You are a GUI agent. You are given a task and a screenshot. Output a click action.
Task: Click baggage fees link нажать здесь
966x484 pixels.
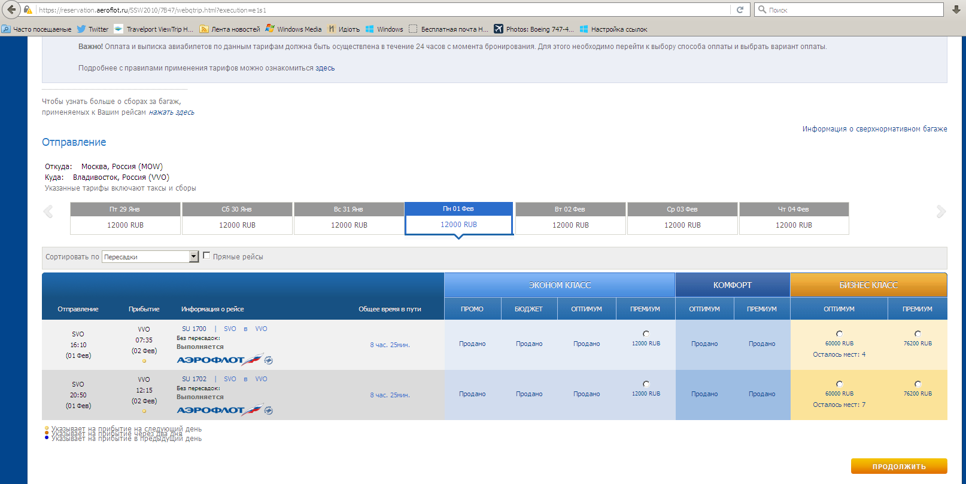(x=171, y=112)
